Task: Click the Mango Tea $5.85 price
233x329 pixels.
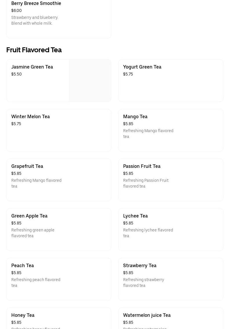Action: [128, 124]
